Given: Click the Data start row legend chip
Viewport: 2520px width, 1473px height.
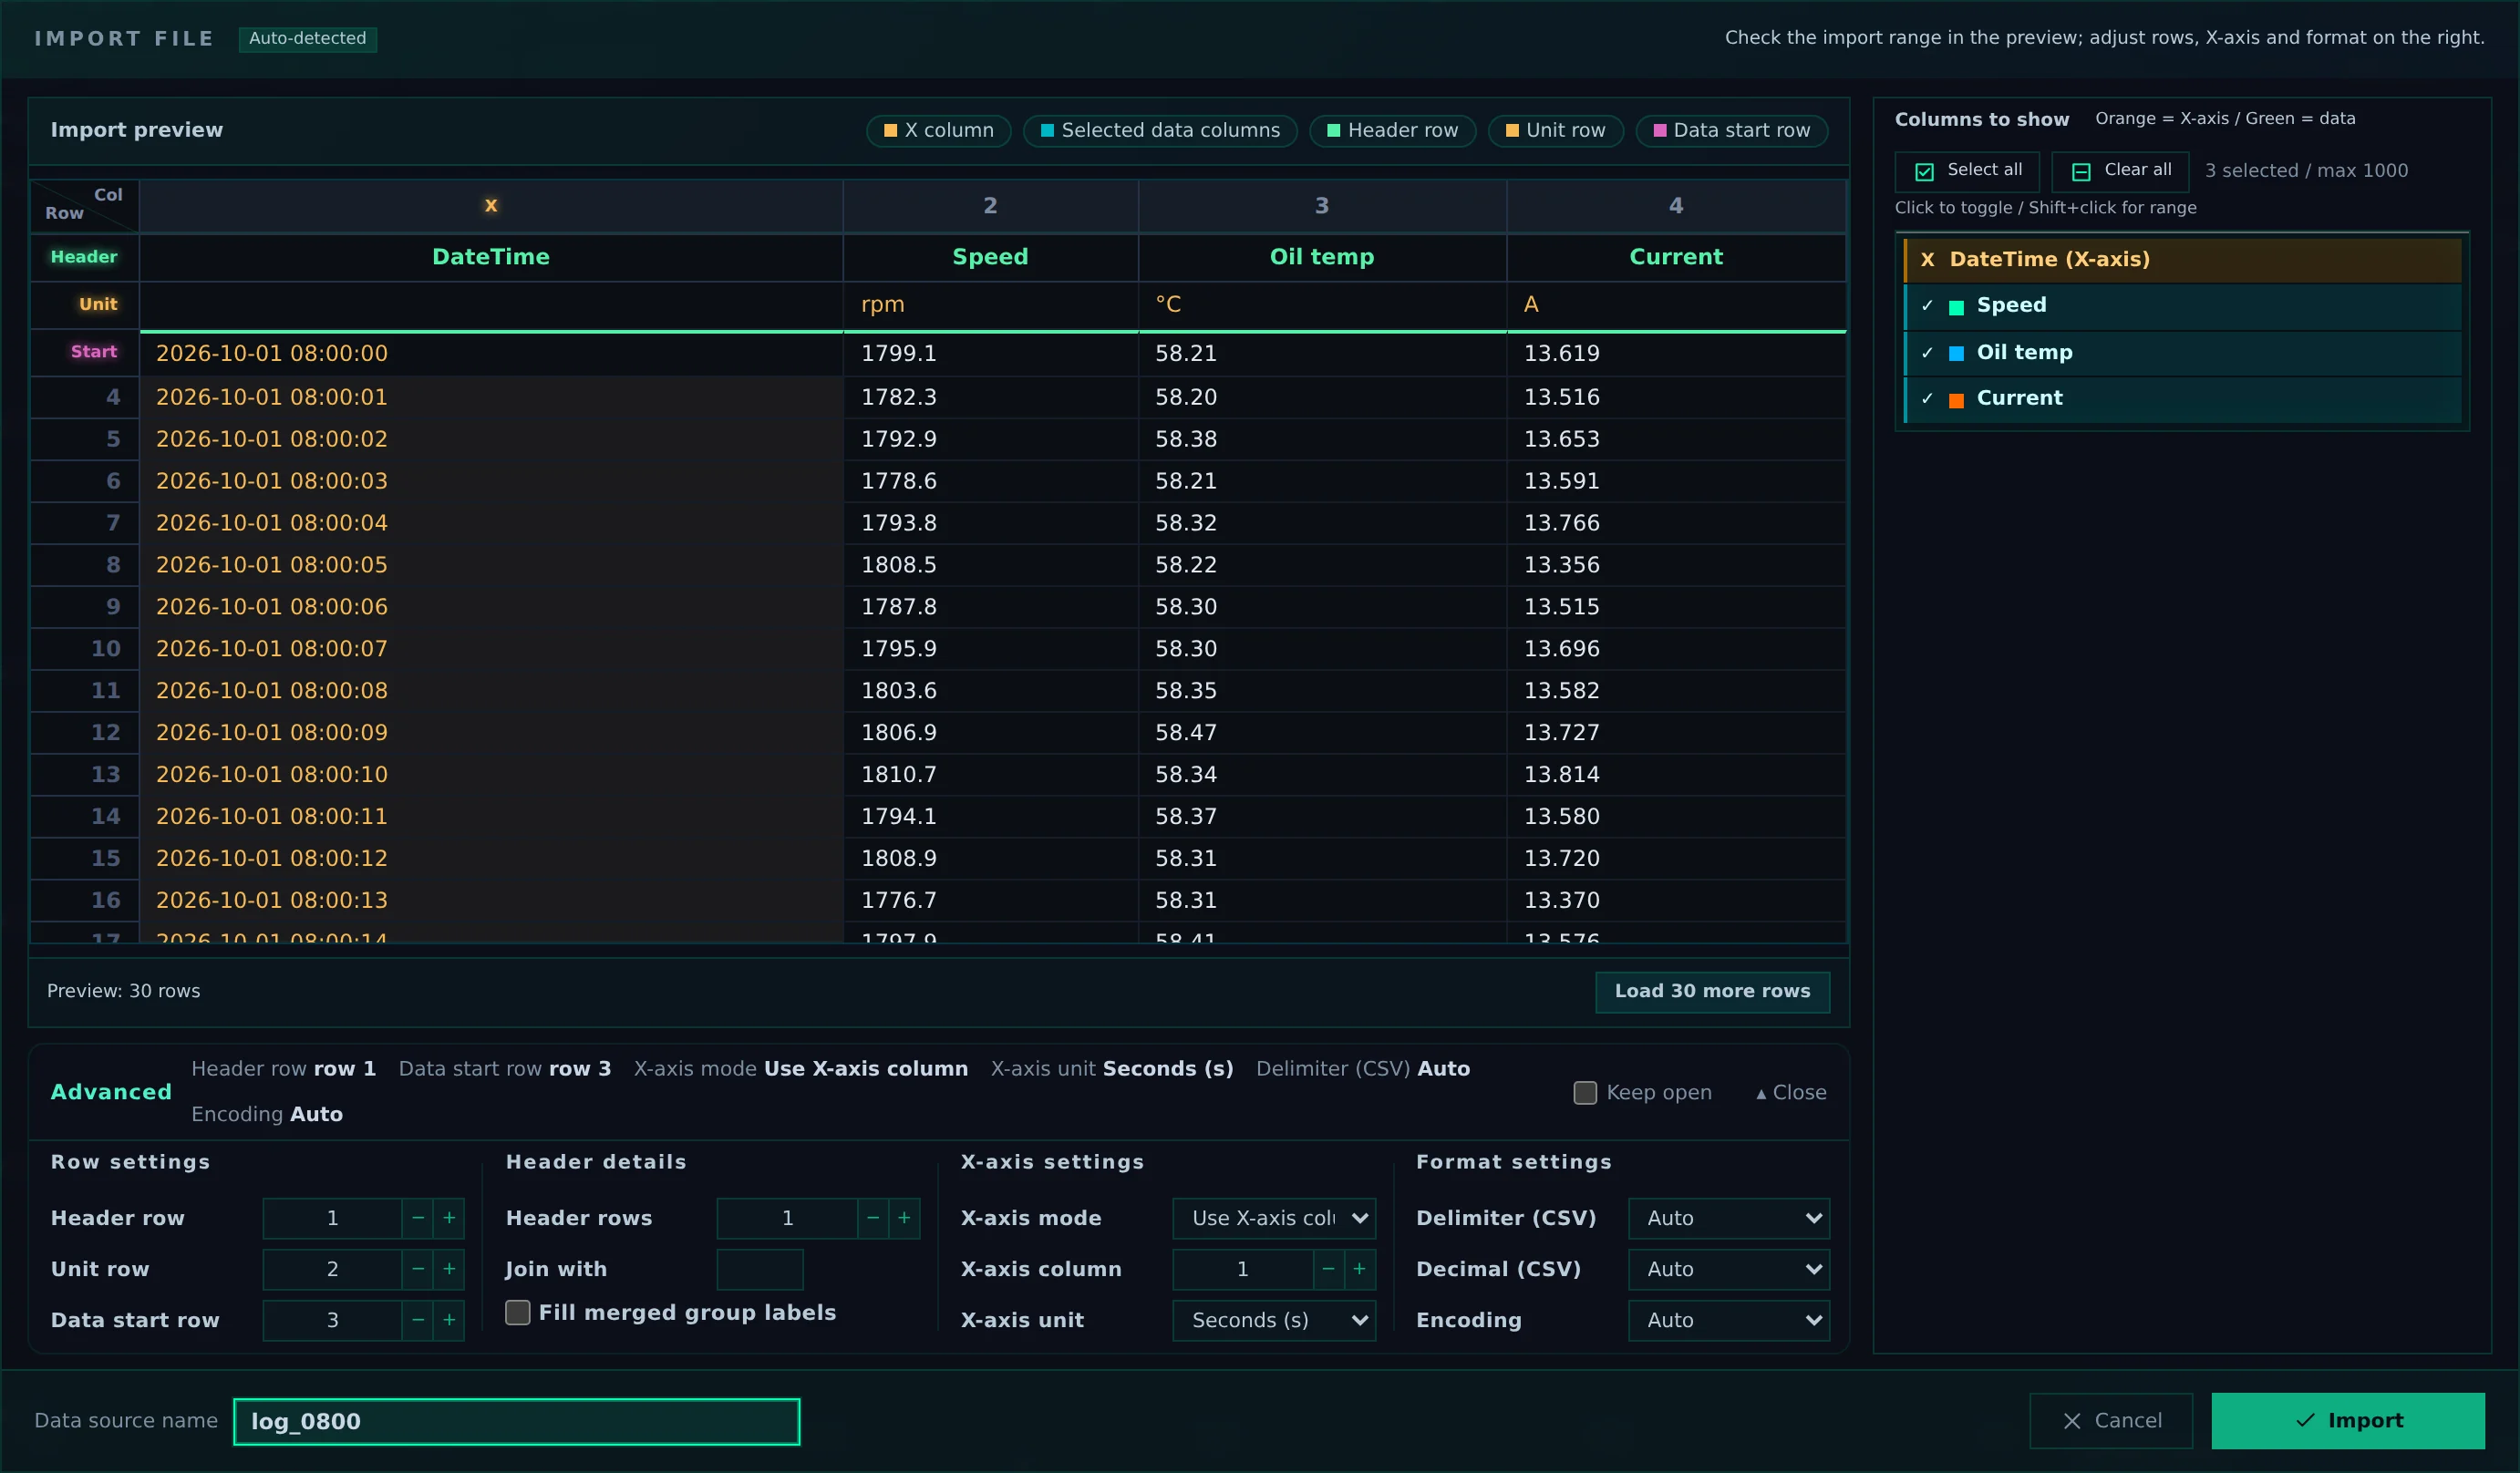Looking at the screenshot, I should point(1731,131).
